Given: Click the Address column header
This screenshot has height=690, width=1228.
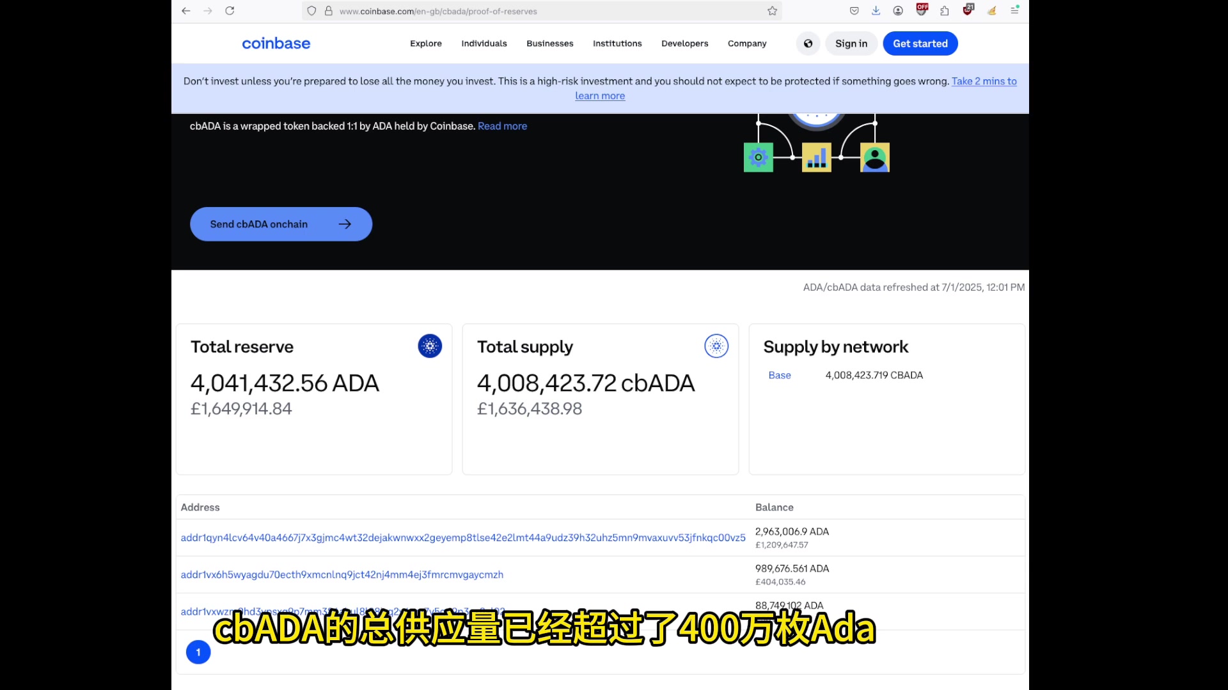Looking at the screenshot, I should [x=200, y=507].
